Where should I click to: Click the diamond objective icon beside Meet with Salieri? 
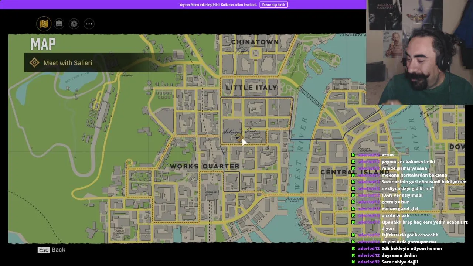pos(34,62)
